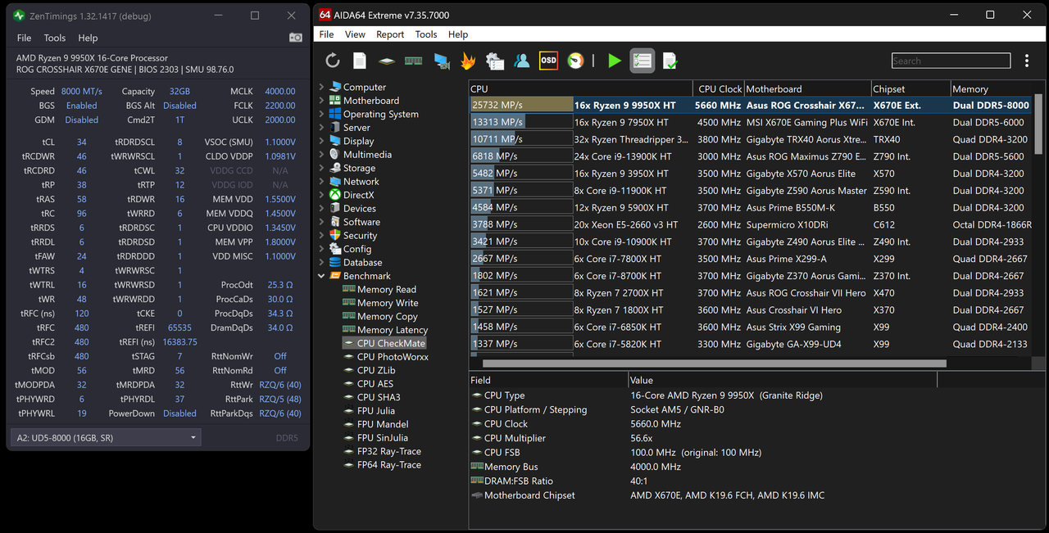The width and height of the screenshot is (1049, 533).
Task: Launch the System Stability Test flame icon
Action: [468, 61]
